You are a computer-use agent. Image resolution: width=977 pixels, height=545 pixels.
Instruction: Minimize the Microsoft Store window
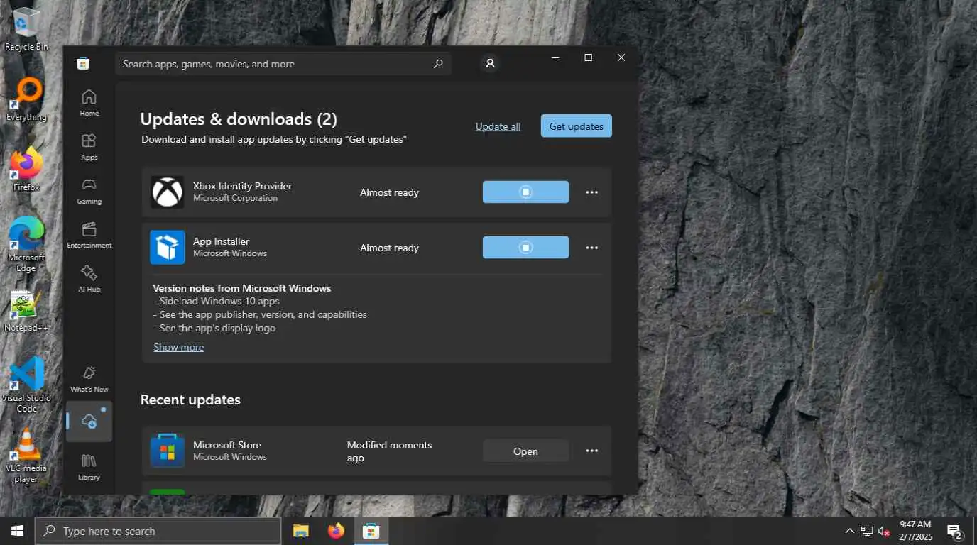click(555, 57)
